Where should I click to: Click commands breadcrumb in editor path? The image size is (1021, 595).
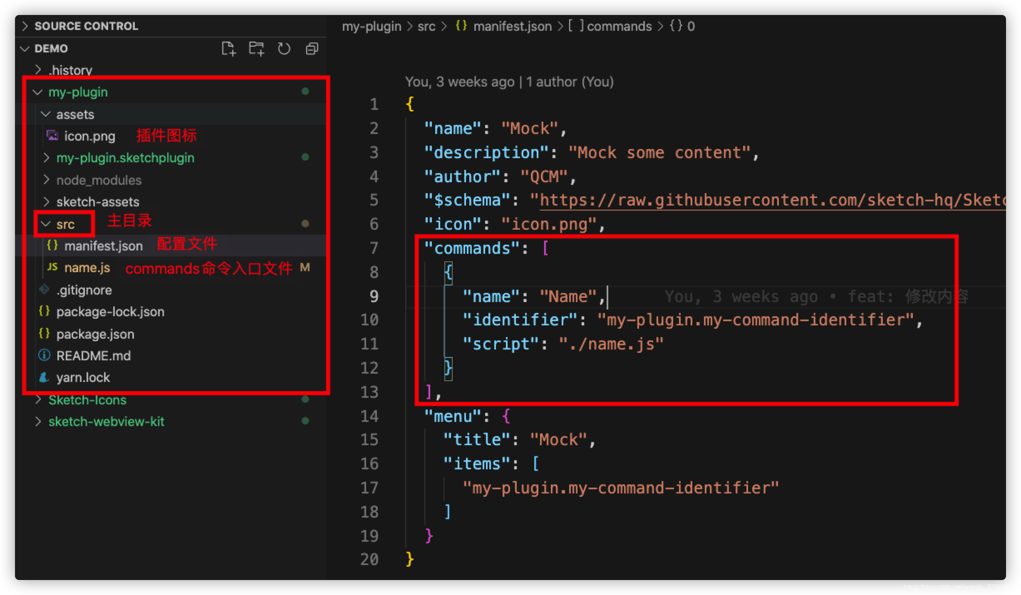click(x=619, y=26)
